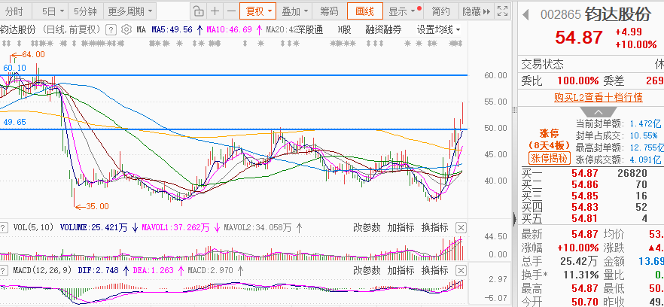Collapse the 涨停 info panel chevron

[x=599, y=112]
